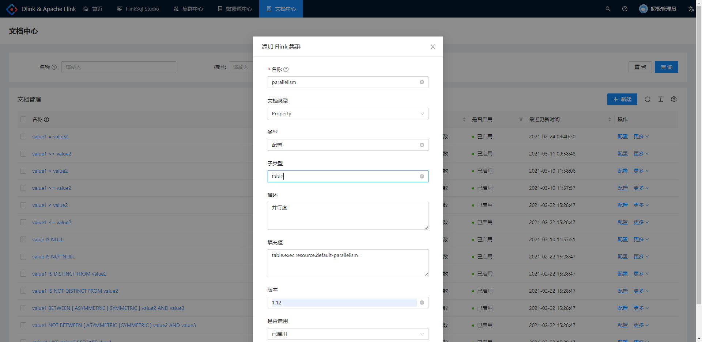Clear the 类型 field value

tap(422, 145)
